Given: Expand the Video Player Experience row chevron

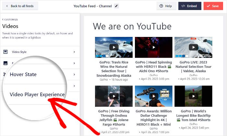Looking at the screenshot, I should [x=74, y=86].
